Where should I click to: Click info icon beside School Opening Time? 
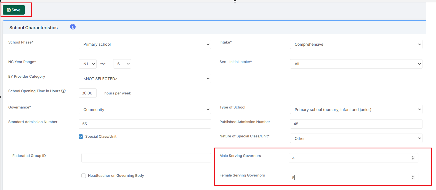point(63,91)
